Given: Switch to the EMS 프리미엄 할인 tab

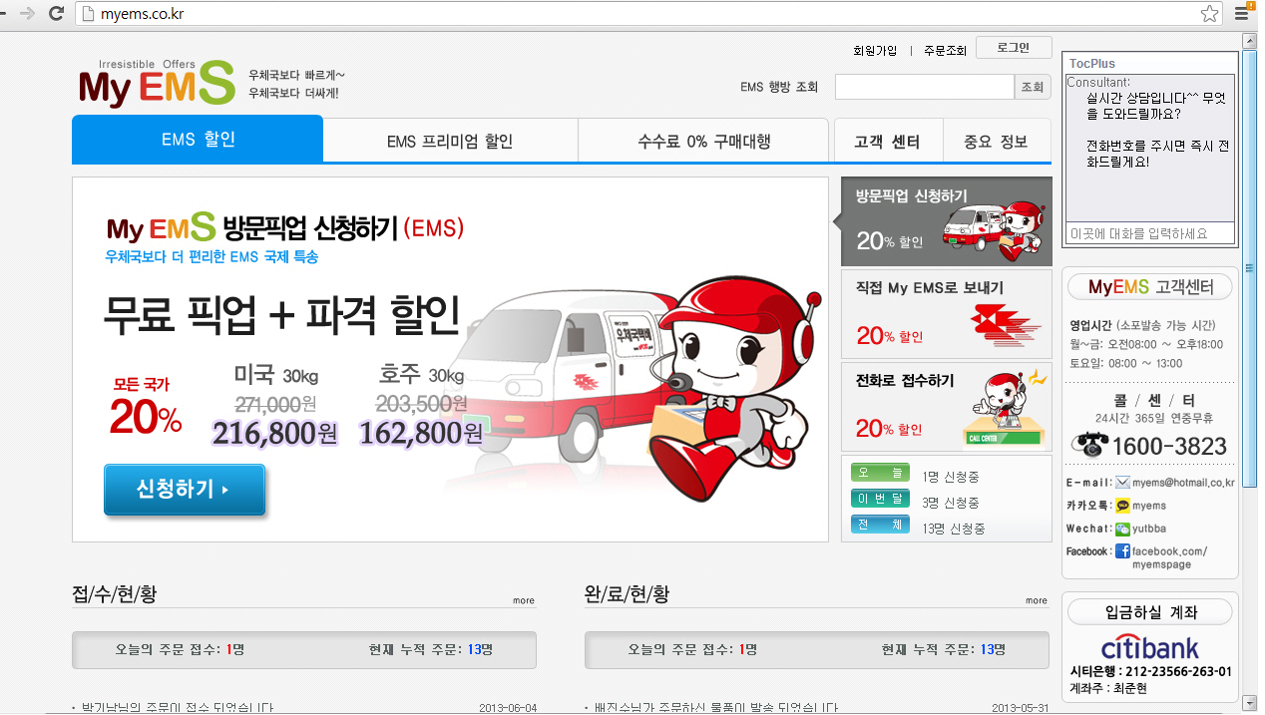Looking at the screenshot, I should point(450,141).
